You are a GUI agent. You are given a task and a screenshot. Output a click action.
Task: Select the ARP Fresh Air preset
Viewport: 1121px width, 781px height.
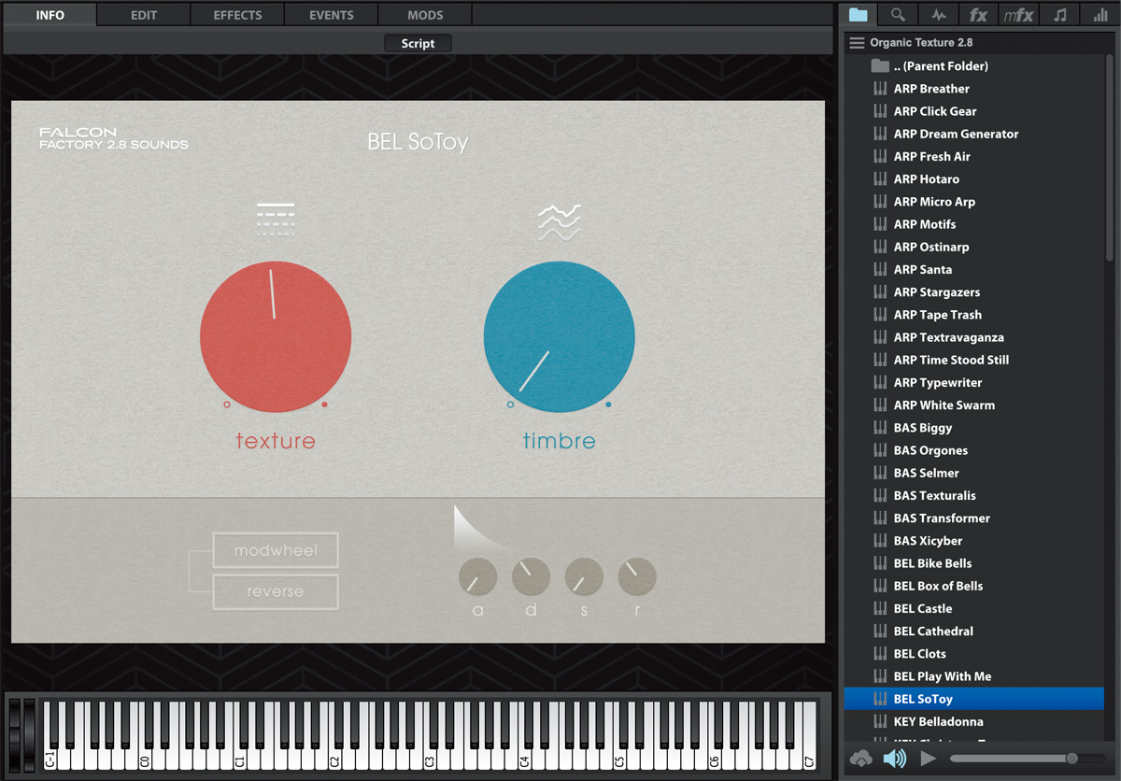974,157
